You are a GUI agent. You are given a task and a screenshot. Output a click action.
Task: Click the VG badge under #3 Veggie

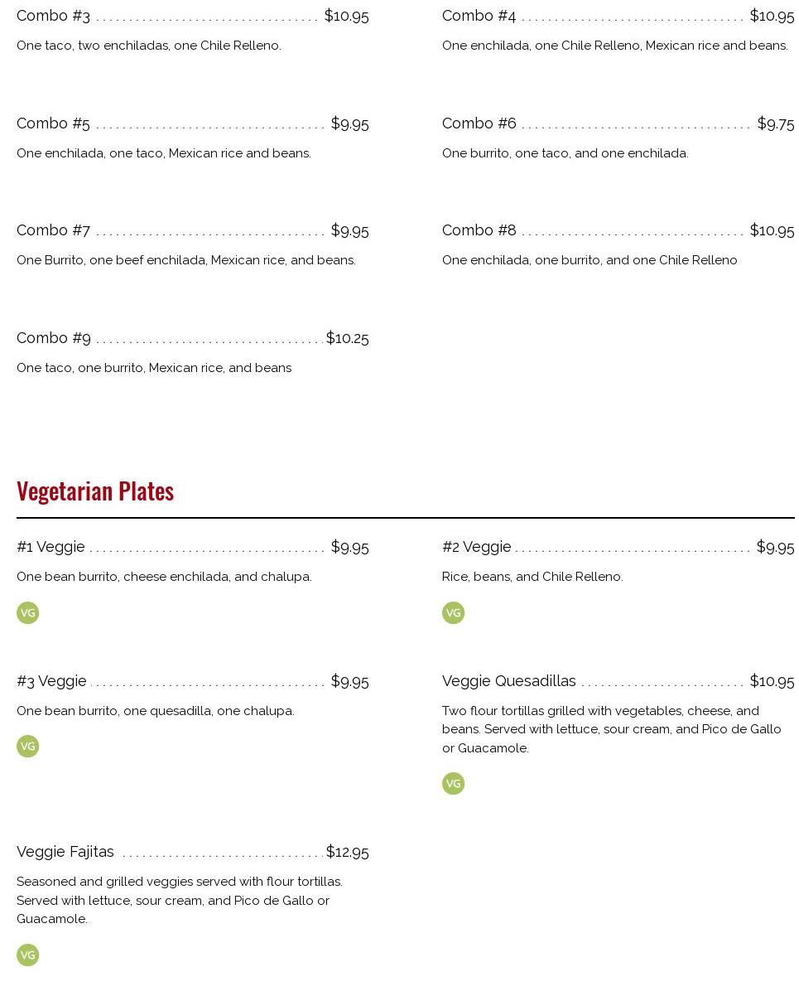[x=27, y=747]
